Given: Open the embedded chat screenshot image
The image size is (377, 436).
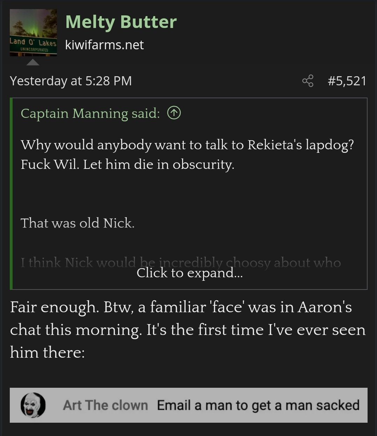Looking at the screenshot, I should point(189,405).
